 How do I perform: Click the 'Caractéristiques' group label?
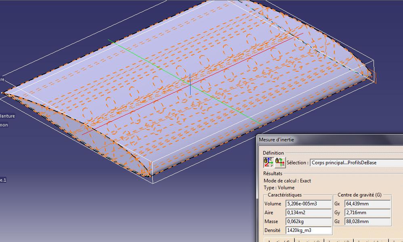pyautogui.click(x=285, y=195)
